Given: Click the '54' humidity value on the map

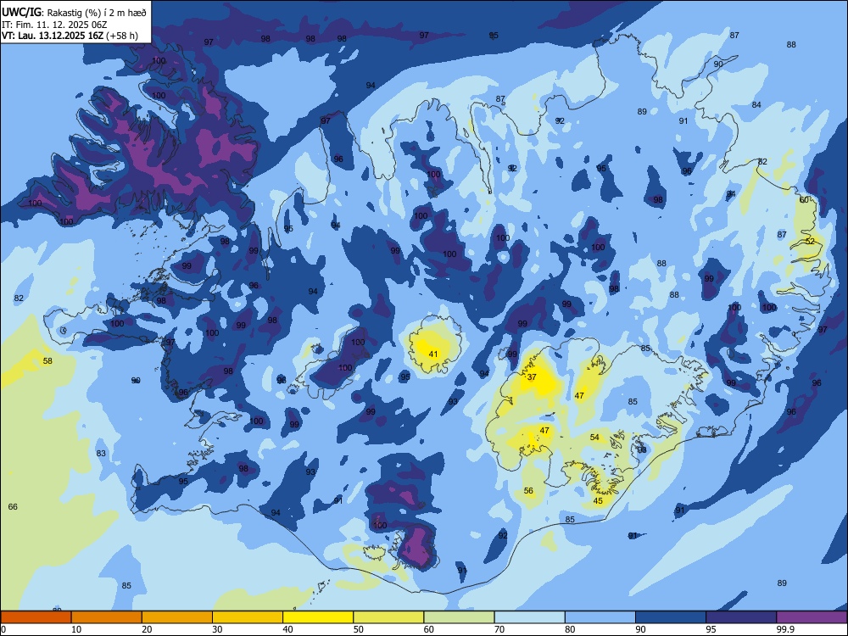Looking at the screenshot, I should coord(594,437).
